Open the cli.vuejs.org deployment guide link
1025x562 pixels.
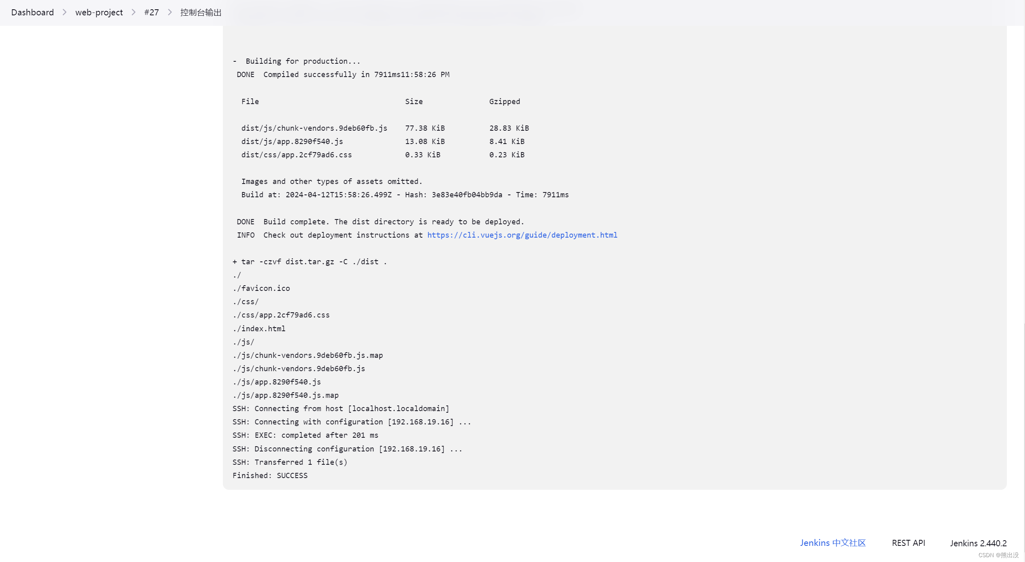522,235
